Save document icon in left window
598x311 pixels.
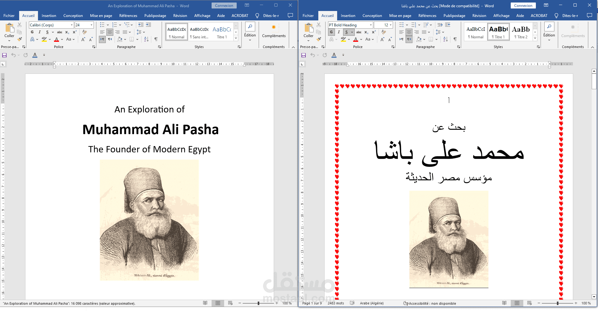click(4, 55)
